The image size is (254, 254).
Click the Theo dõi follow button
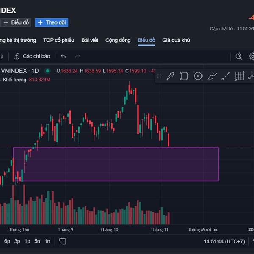(x=51, y=22)
